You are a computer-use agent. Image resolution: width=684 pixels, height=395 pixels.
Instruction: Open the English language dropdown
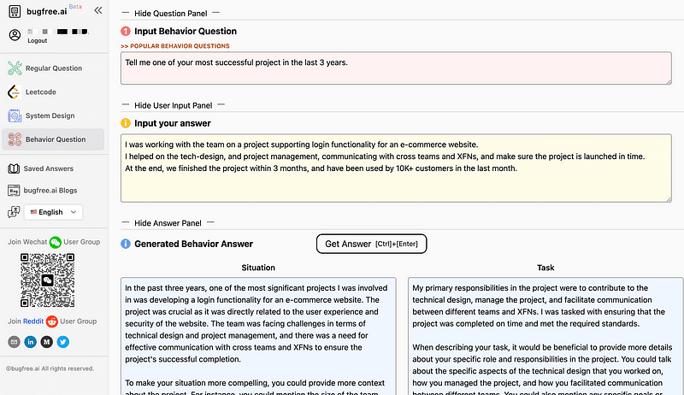pyautogui.click(x=53, y=212)
